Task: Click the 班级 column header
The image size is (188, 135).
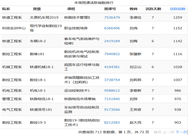Action: point(37,9)
